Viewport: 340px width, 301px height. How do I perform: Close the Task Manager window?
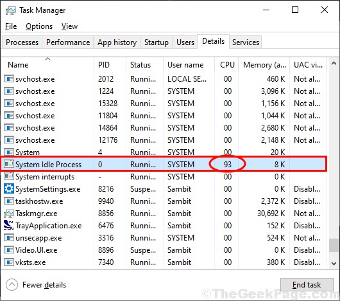point(325,10)
